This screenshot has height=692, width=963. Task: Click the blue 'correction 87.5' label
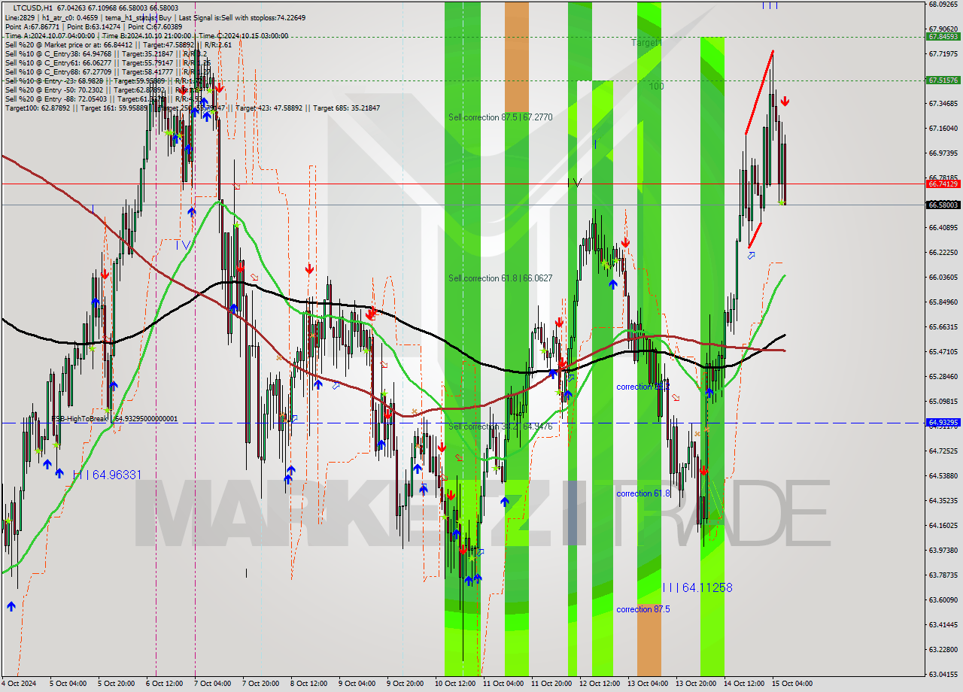coord(643,609)
